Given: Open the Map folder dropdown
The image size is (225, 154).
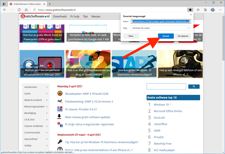Looking at the screenshot, I should [161, 28].
